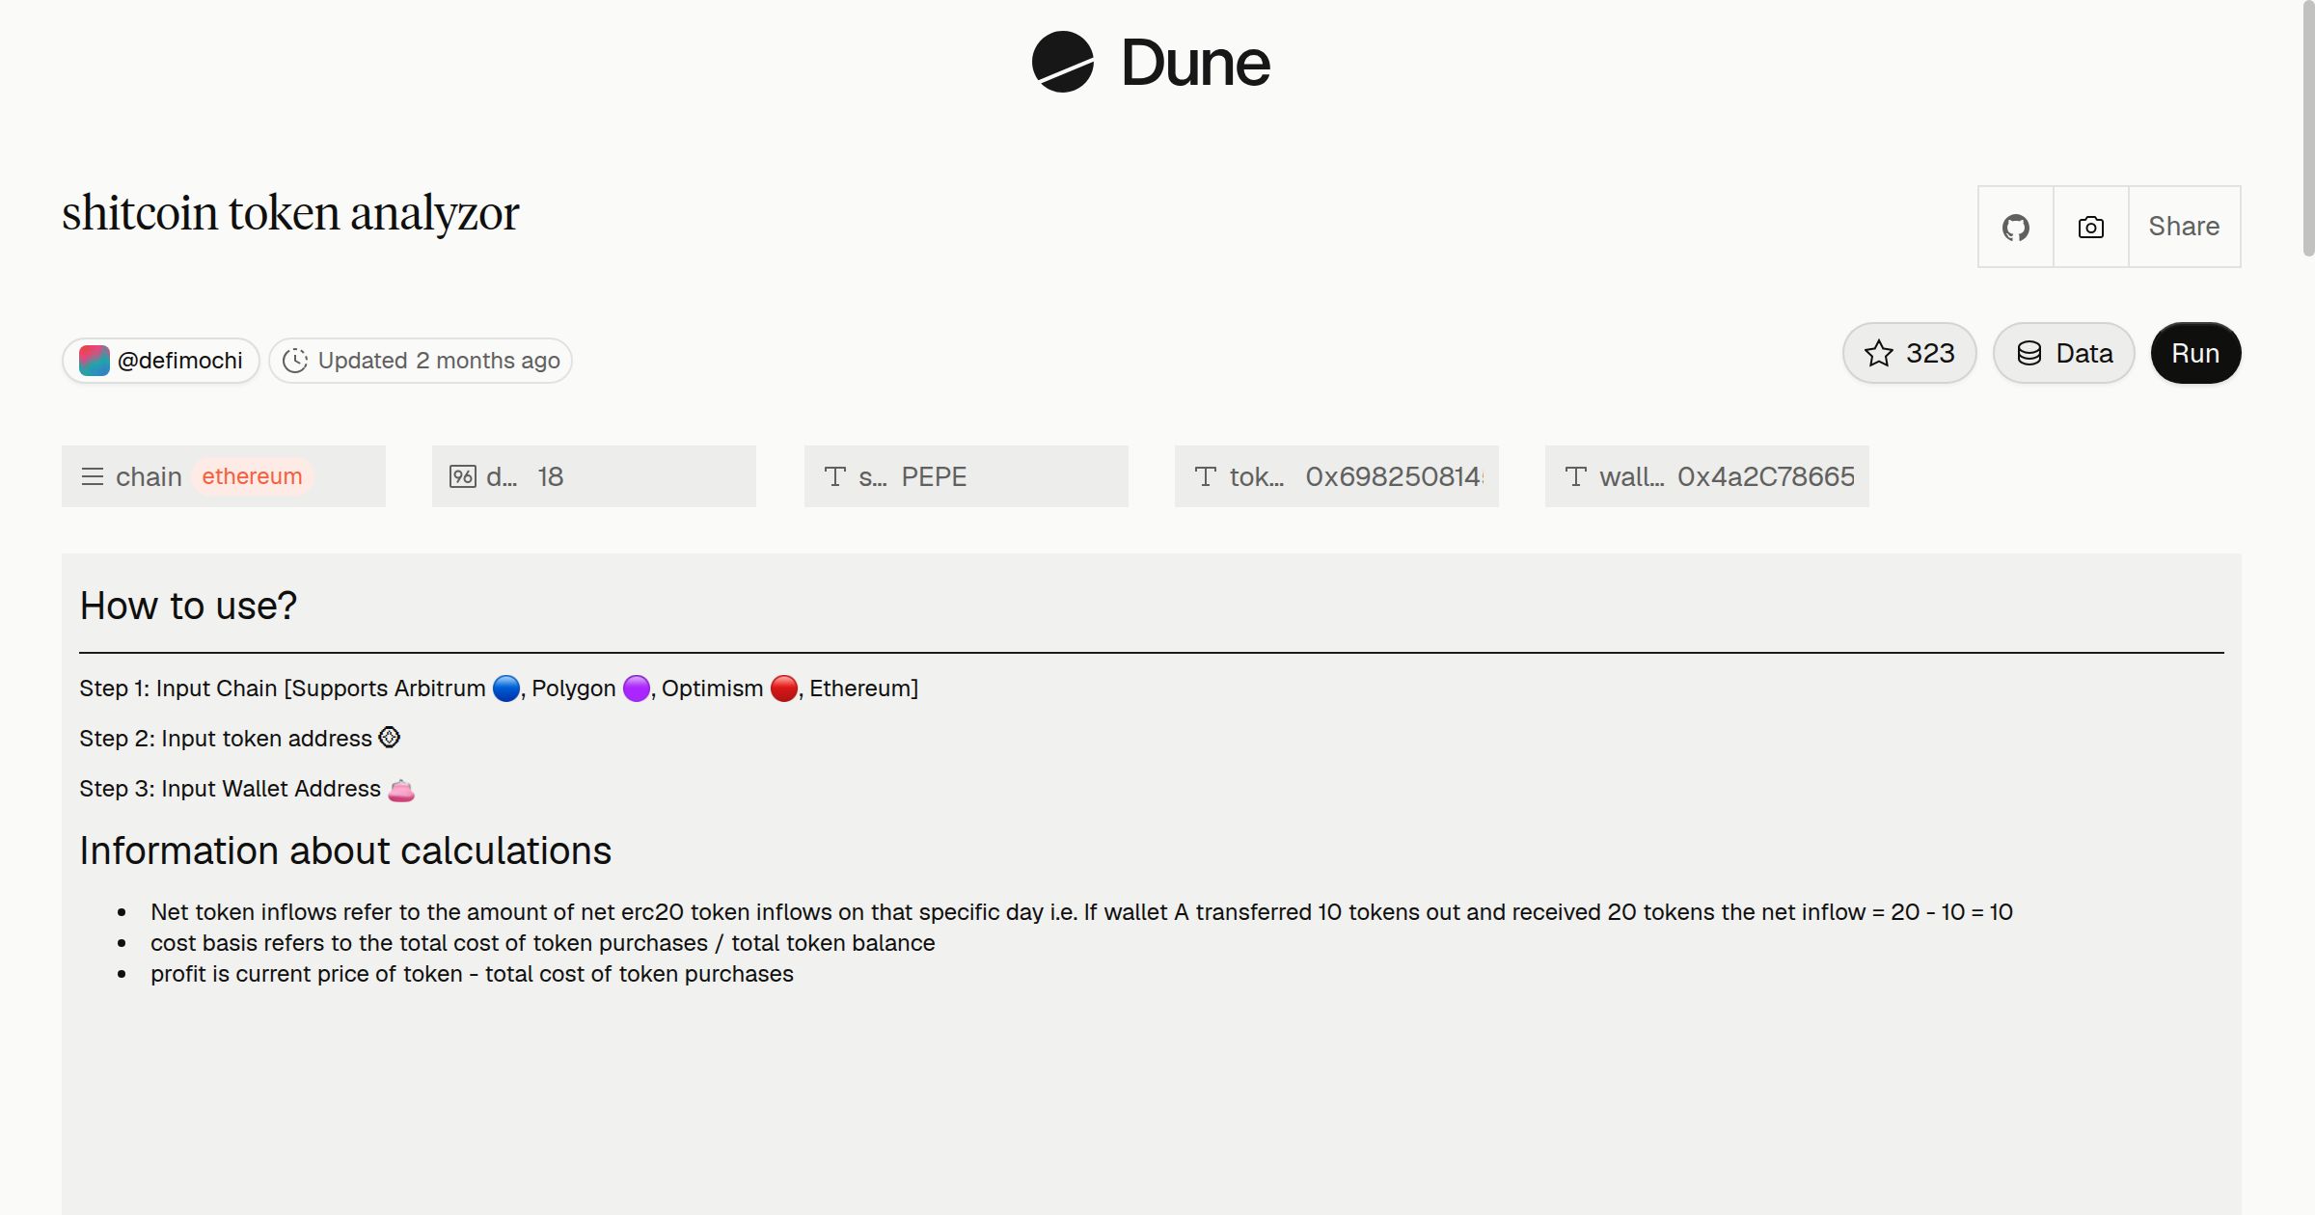This screenshot has width=2315, height=1215.
Task: Star the dashboard with 323 stars
Action: coord(1909,353)
